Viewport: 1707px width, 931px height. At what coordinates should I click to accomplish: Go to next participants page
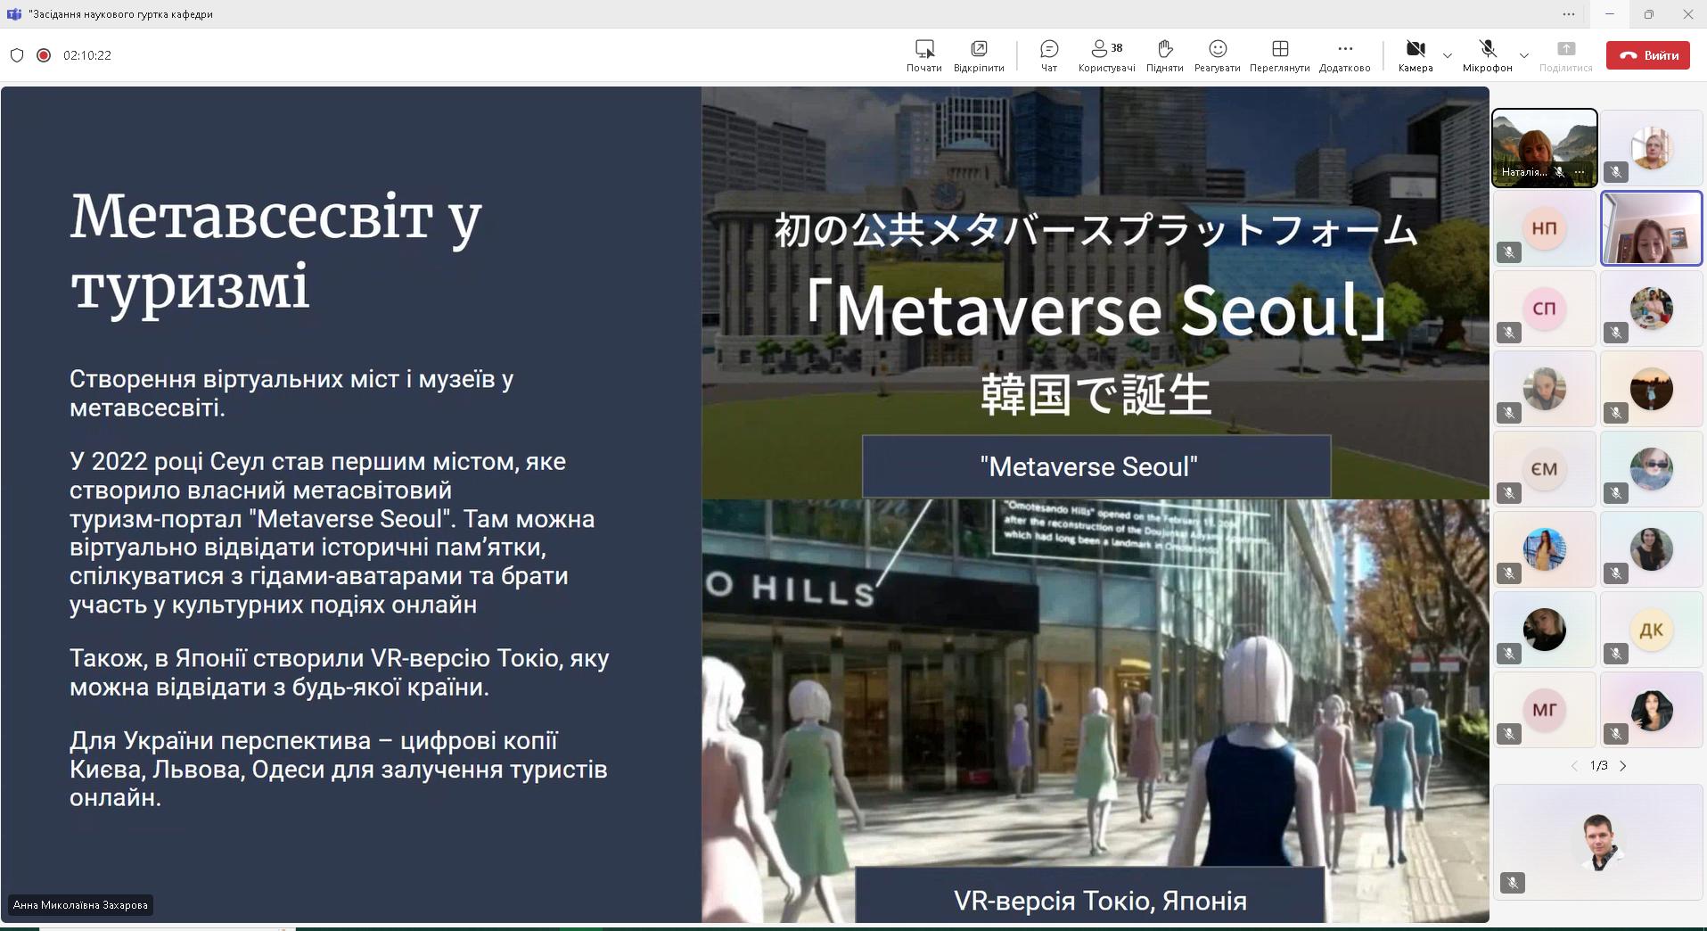tap(1623, 766)
